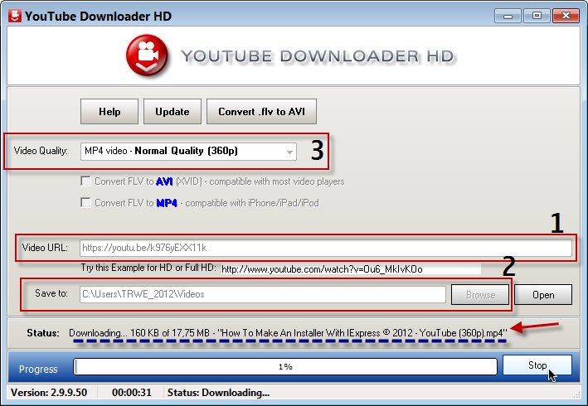Maximize the YouTube Downloader HD window

click(537, 16)
